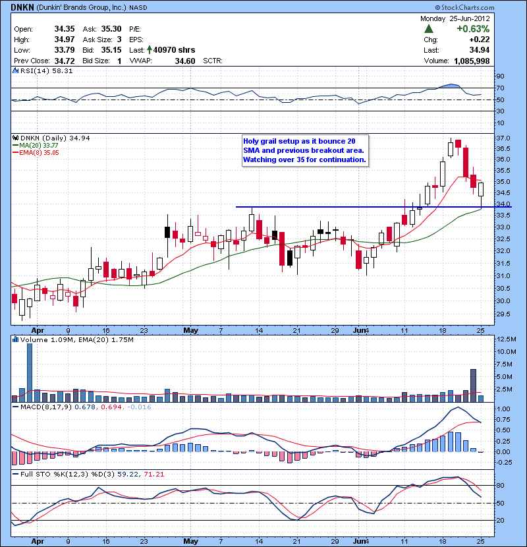This screenshot has width=527, height=547.
Task: Click the 37.0 price axis label
Action: point(503,138)
